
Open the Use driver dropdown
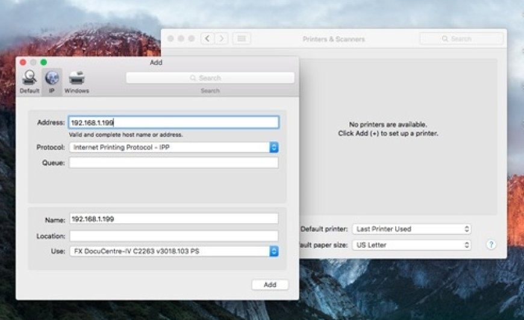173,251
